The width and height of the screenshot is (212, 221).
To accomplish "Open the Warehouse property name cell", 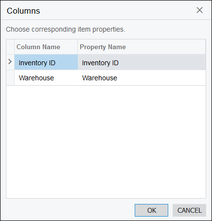I will coord(141,78).
